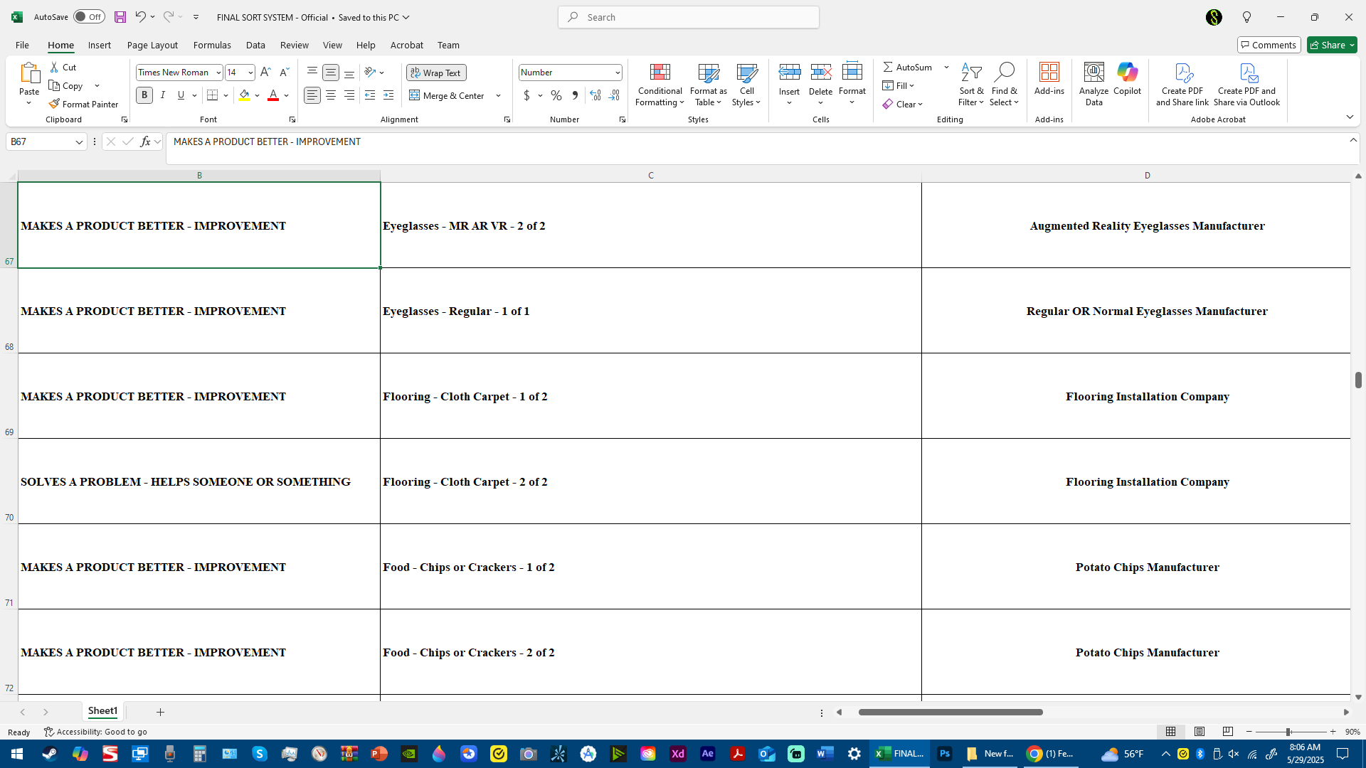Expand the font name dropdown
1366x768 pixels.
pos(218,73)
